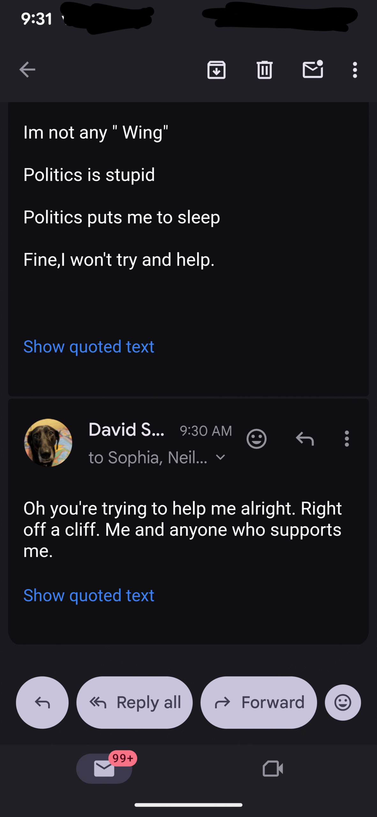Show quoted text in the first message
377x817 pixels.
click(x=89, y=347)
